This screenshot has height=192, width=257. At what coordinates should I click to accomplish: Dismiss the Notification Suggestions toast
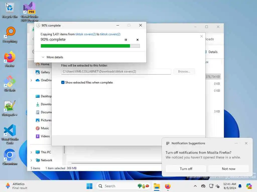(246, 143)
